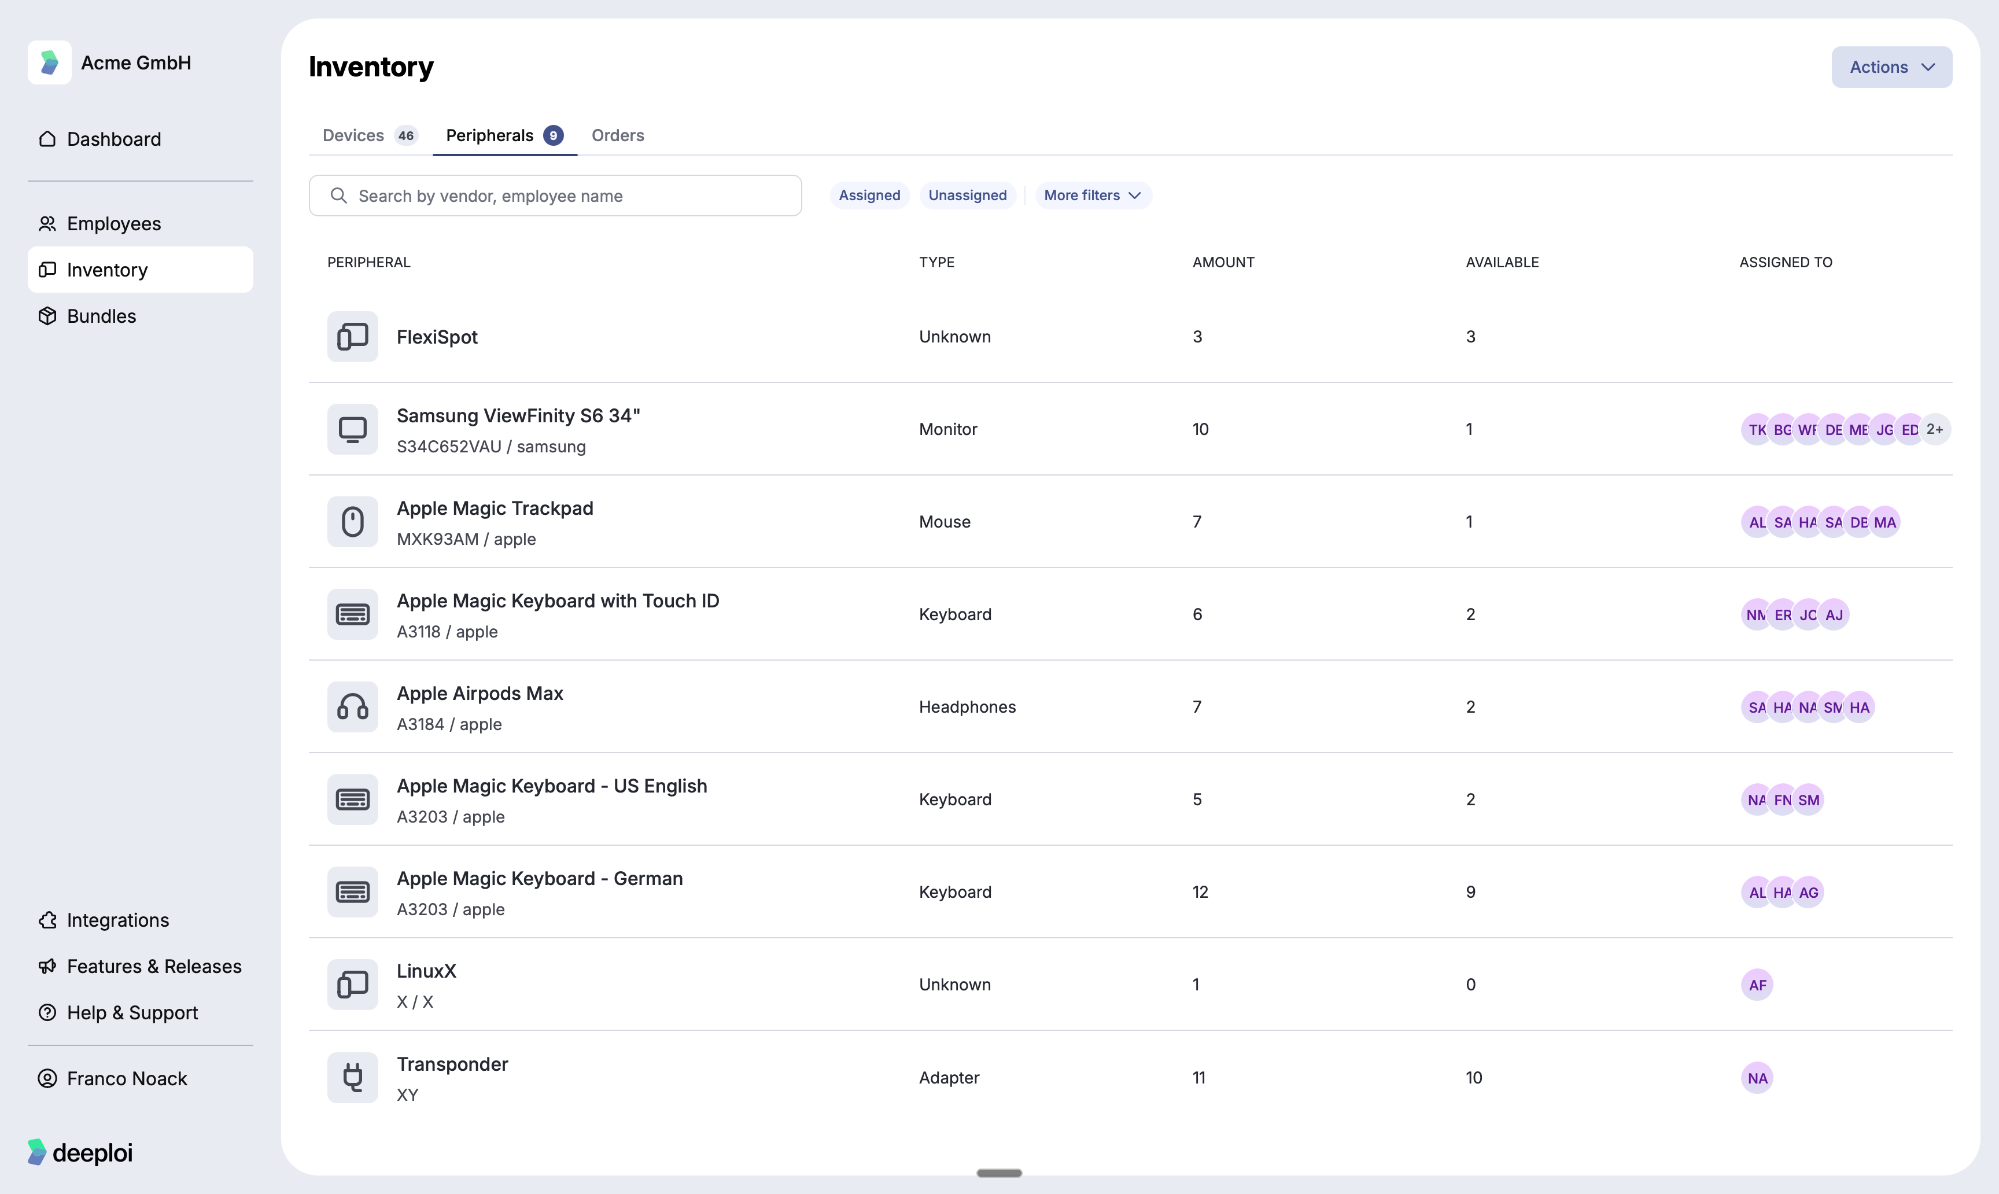Image resolution: width=1999 pixels, height=1194 pixels.
Task: Click the Bundles box icon
Action: pyautogui.click(x=47, y=316)
